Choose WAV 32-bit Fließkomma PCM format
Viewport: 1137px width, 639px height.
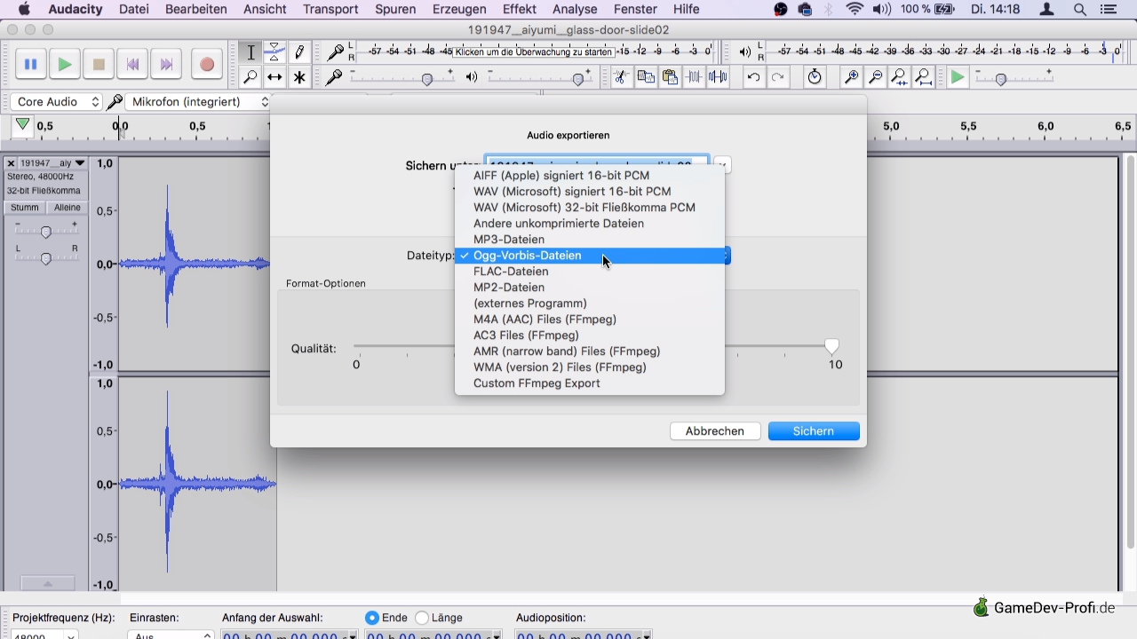pos(590,208)
